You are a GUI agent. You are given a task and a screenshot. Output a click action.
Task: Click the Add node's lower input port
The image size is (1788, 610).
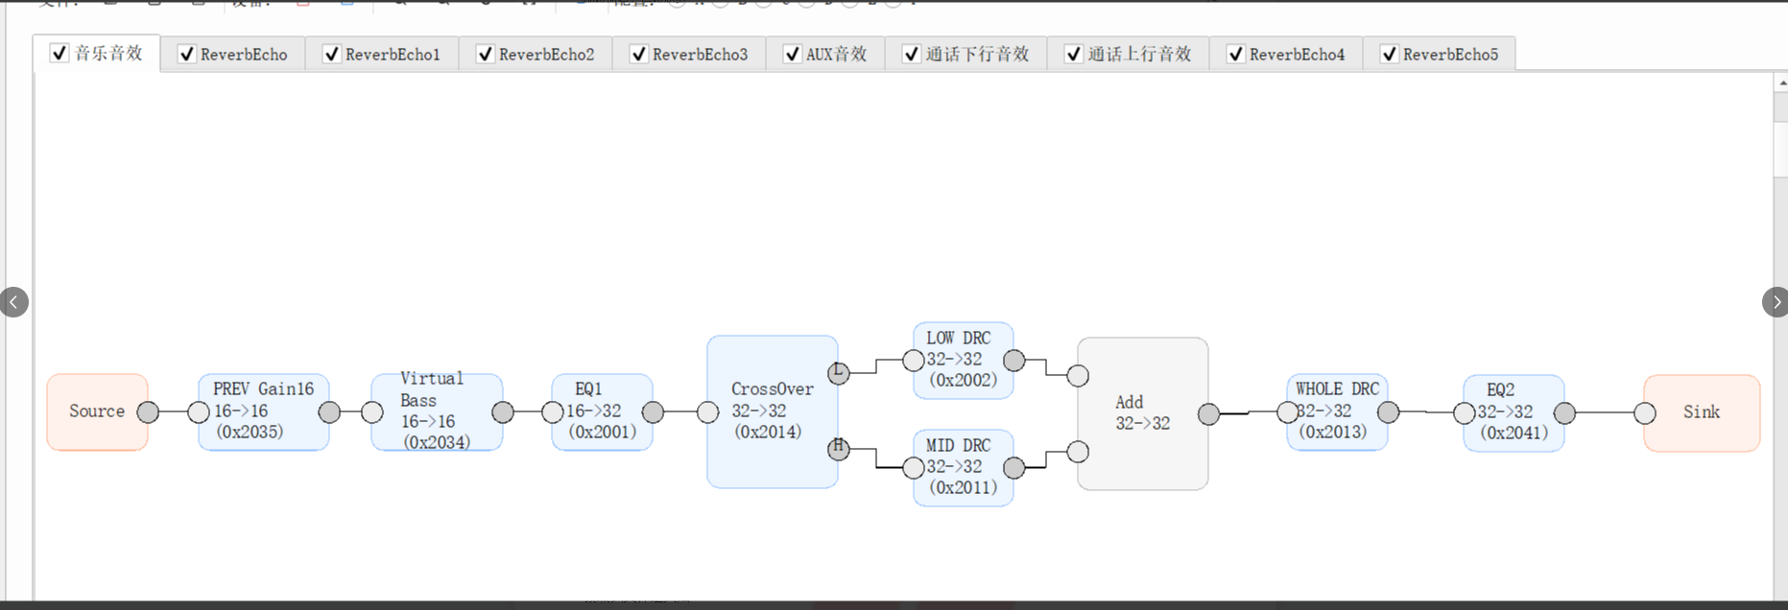click(1078, 451)
